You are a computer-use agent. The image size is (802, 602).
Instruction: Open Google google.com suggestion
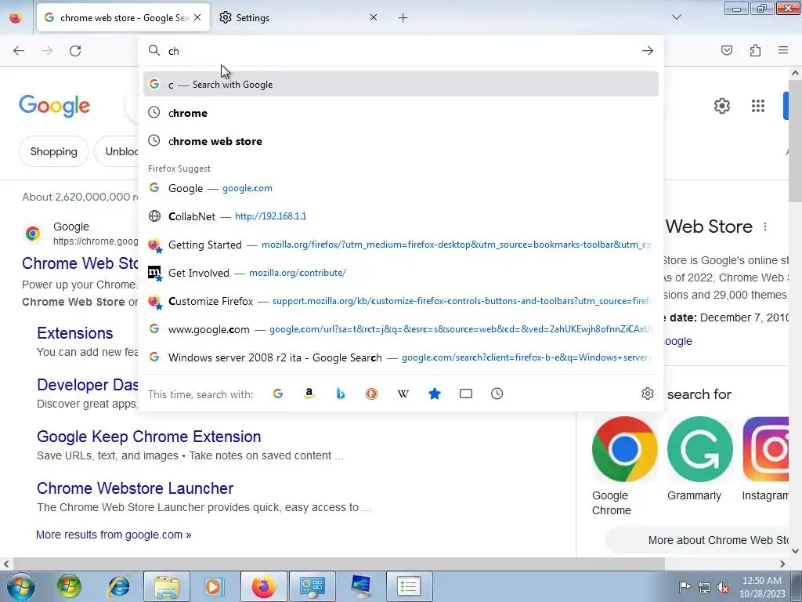tap(401, 188)
